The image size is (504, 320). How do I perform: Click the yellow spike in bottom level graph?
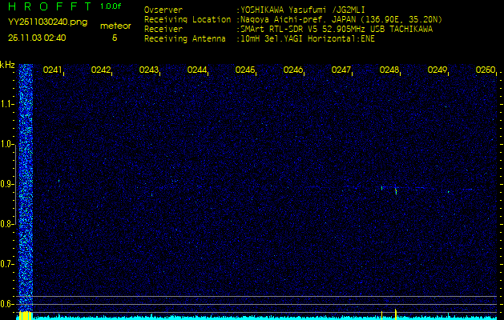(x=396, y=314)
